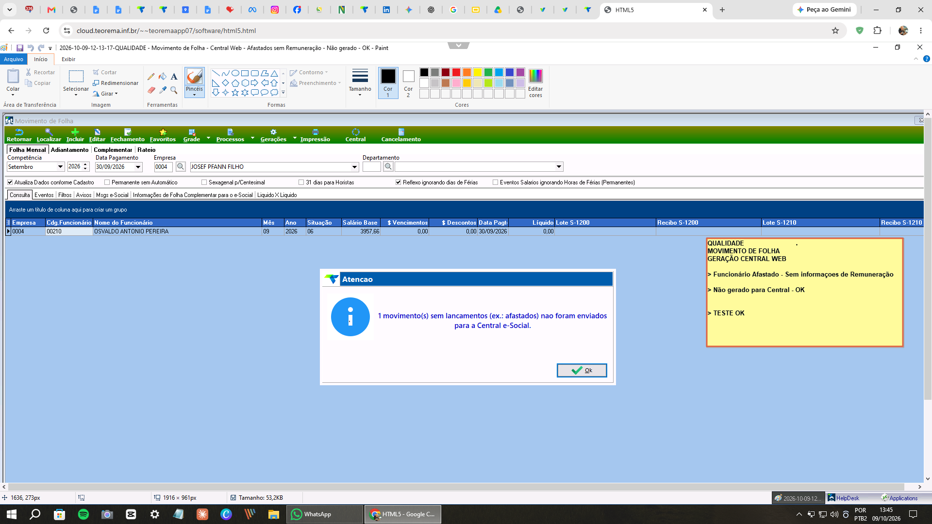Switch to Adiantamento tab
Screen dimensions: 932x524
click(69, 150)
